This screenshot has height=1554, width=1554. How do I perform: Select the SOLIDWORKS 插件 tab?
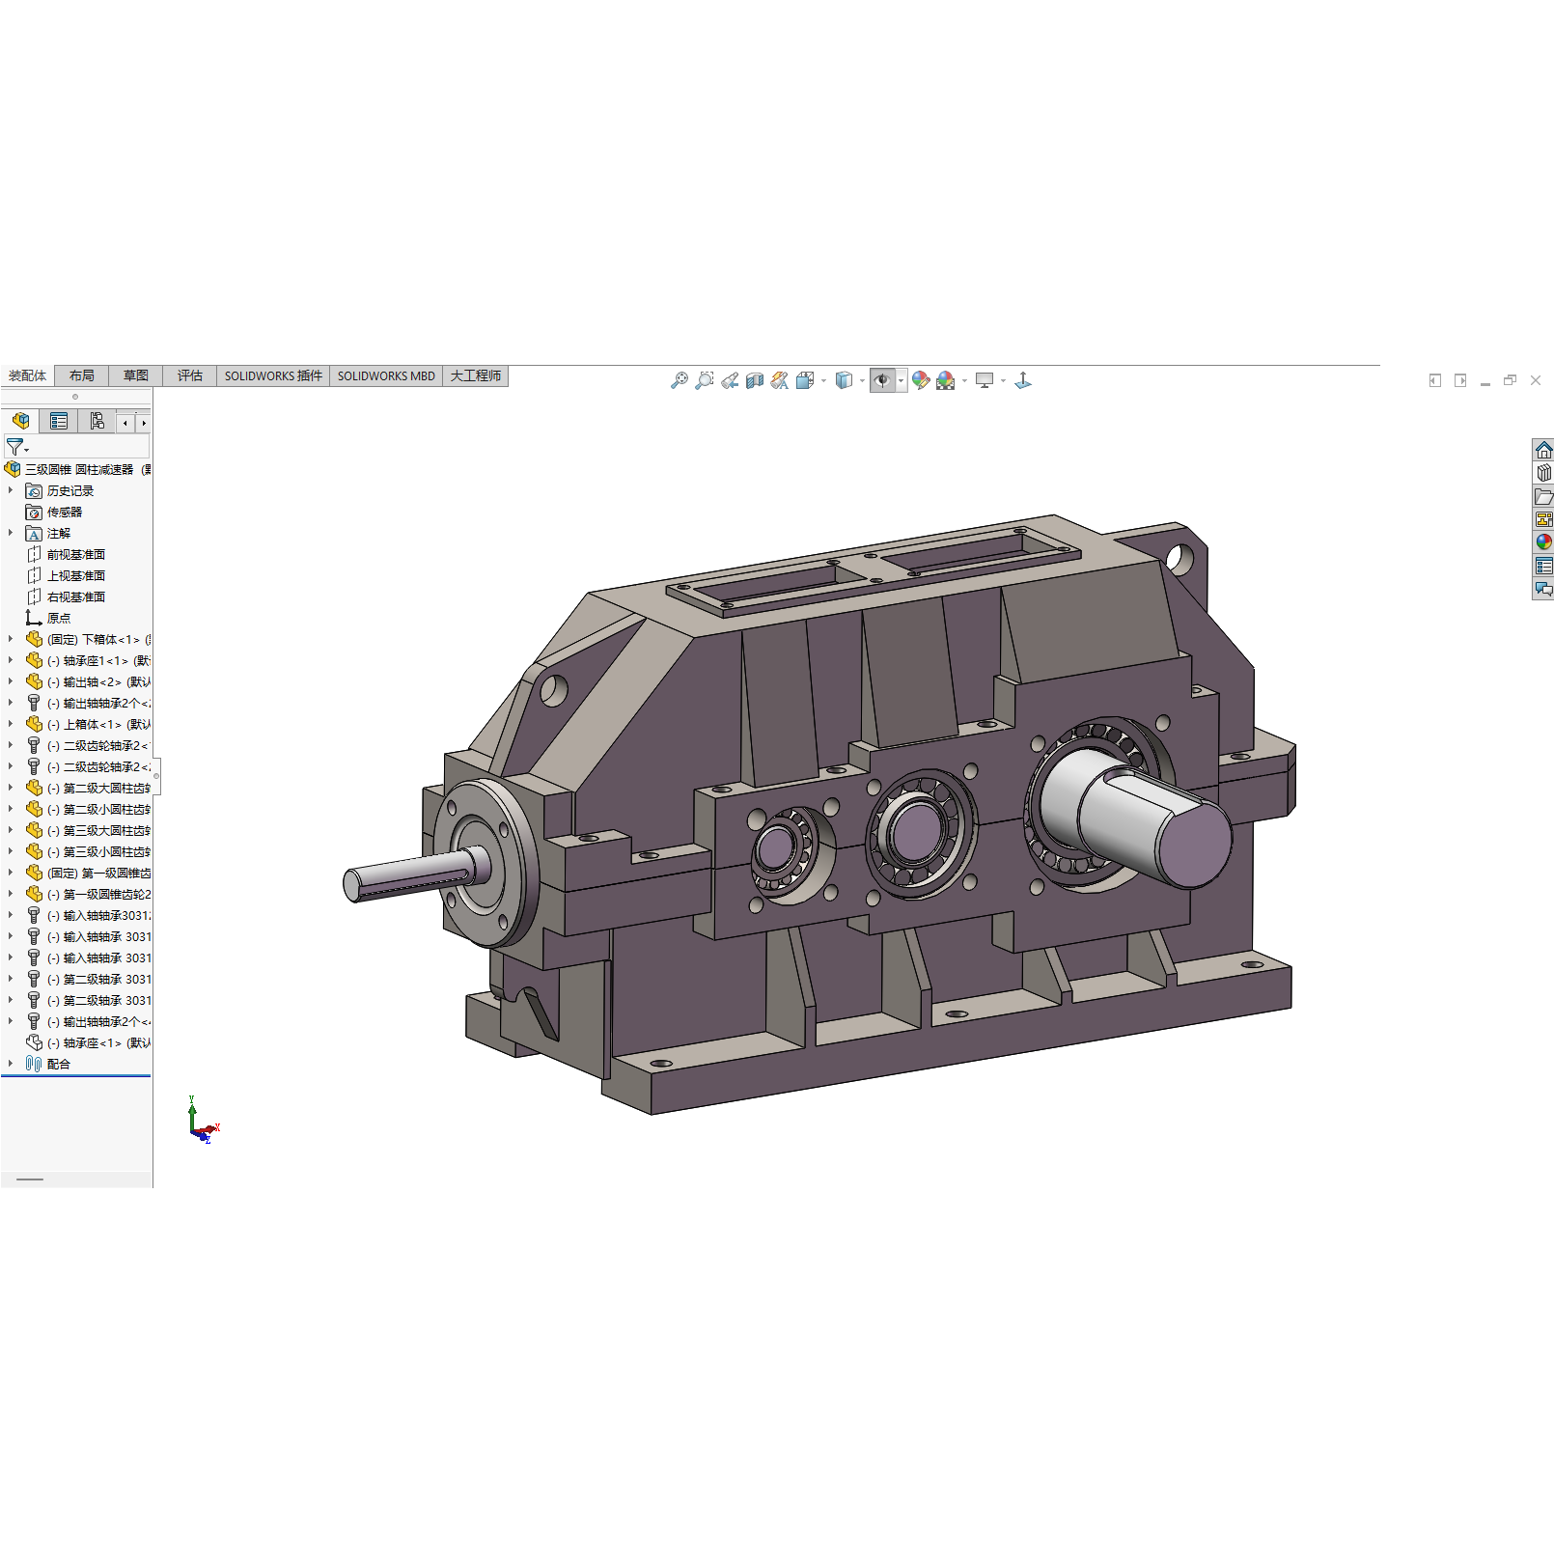(273, 375)
